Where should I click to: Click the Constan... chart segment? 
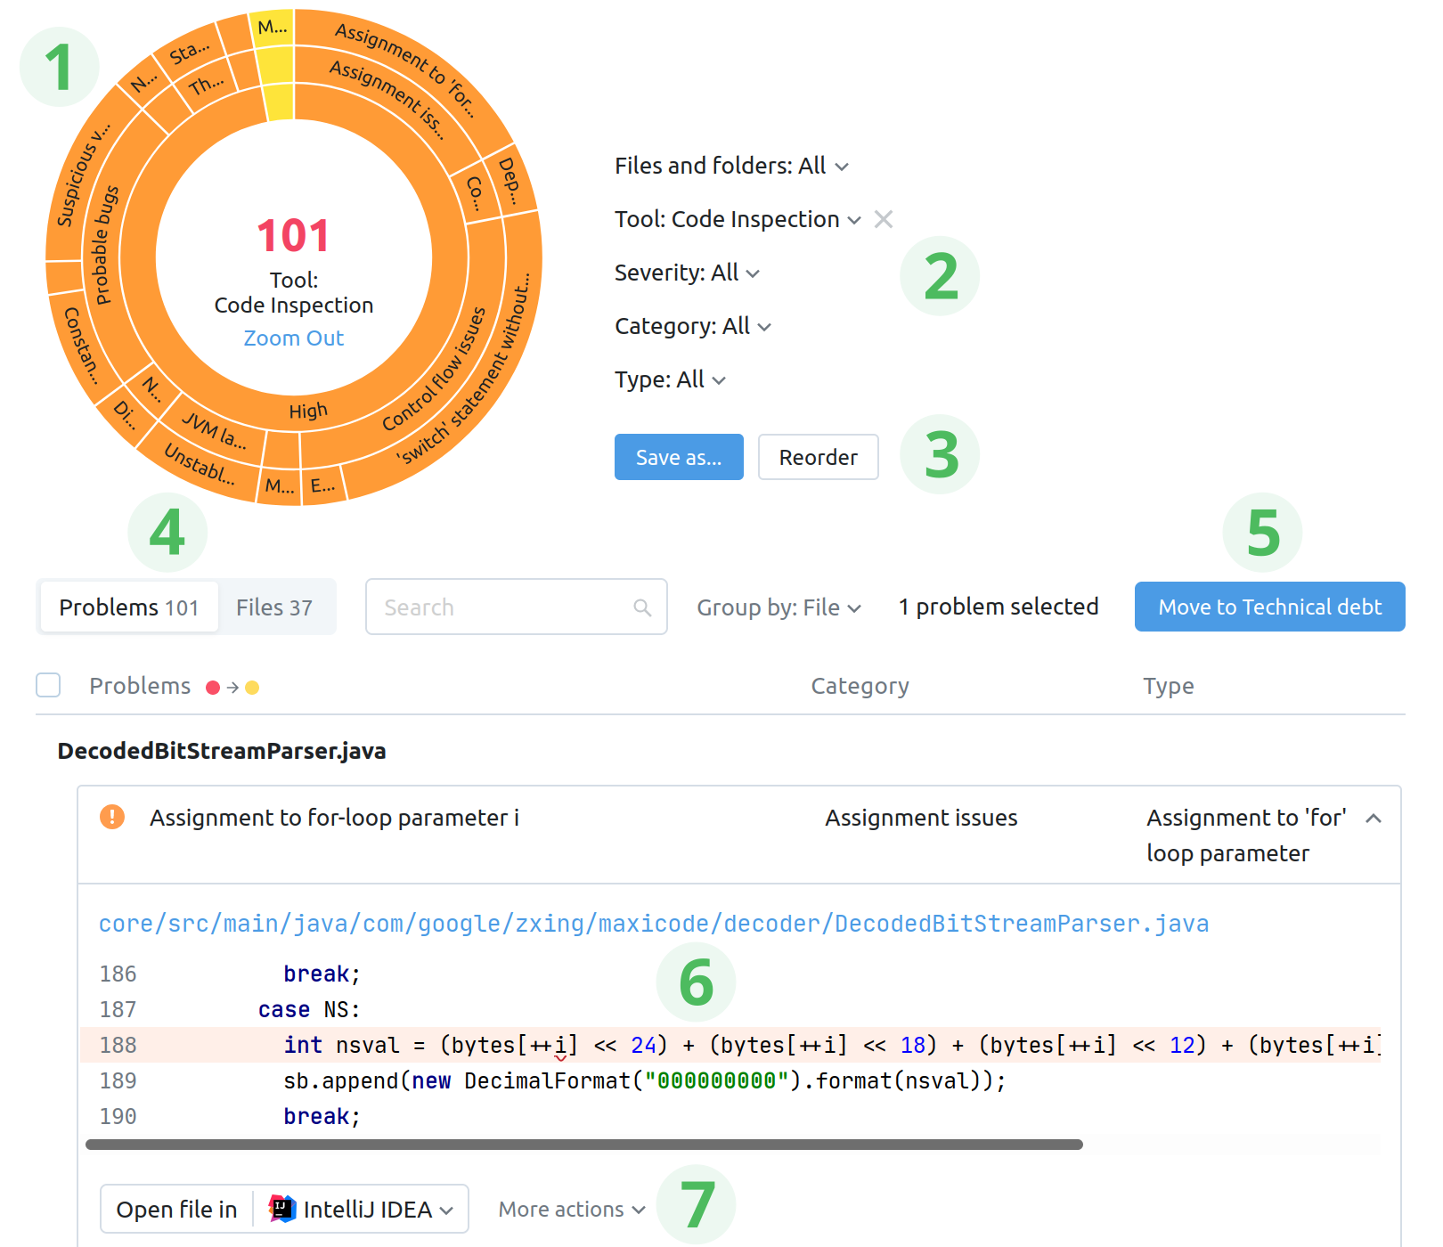click(81, 346)
